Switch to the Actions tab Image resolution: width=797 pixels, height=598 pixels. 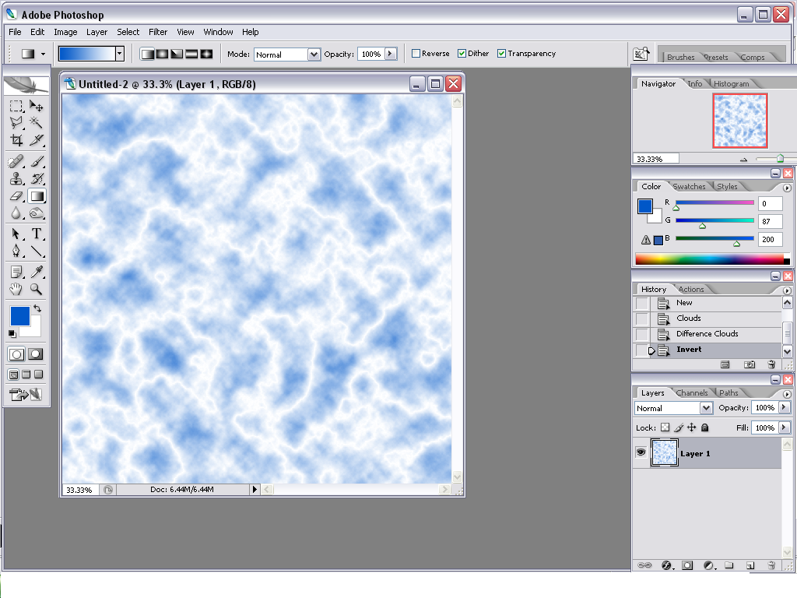[691, 290]
